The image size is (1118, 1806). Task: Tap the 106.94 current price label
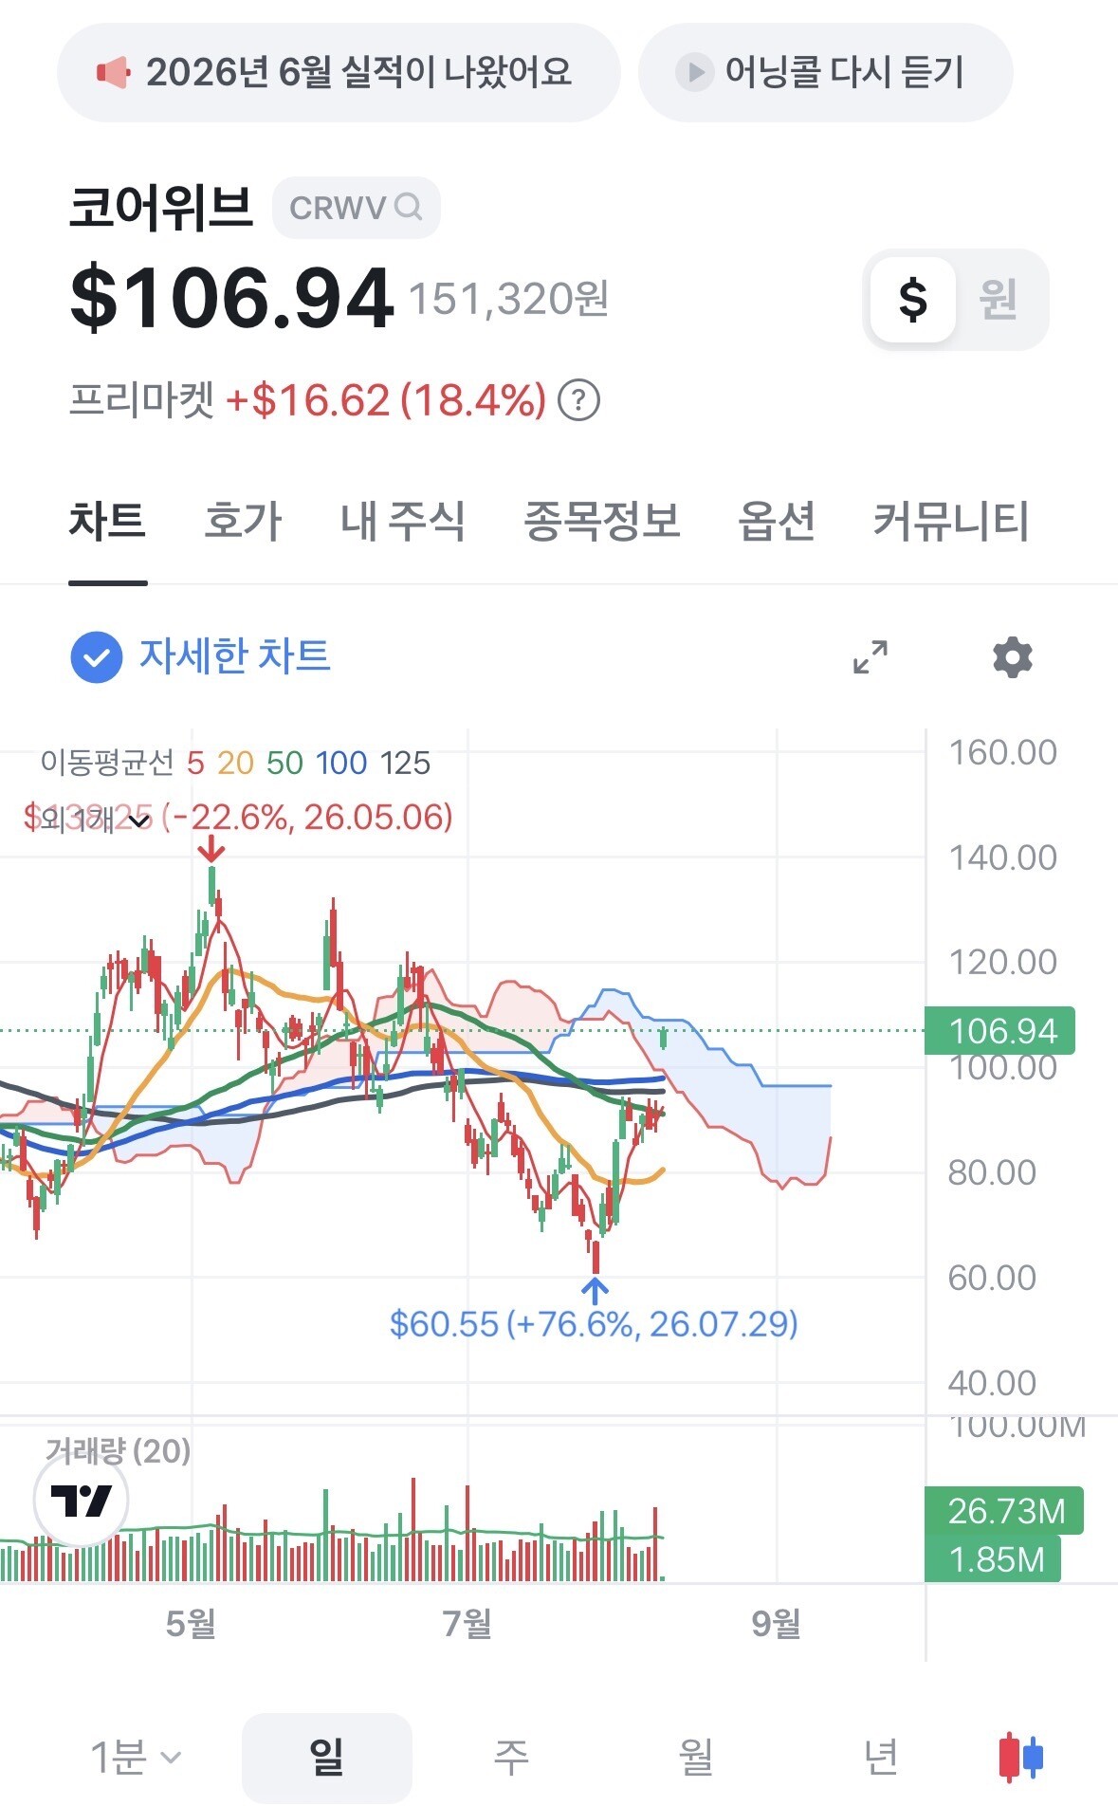(x=1000, y=1030)
